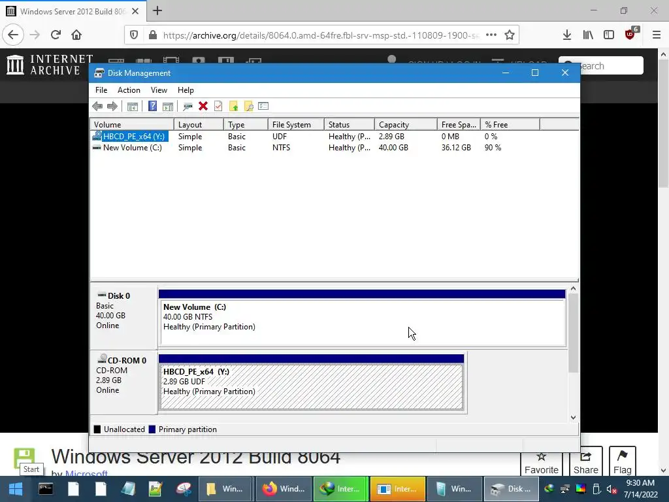The height and width of the screenshot is (502, 669).
Task: Click the Back arrow in Disk Management toolbar
Action: tap(97, 107)
